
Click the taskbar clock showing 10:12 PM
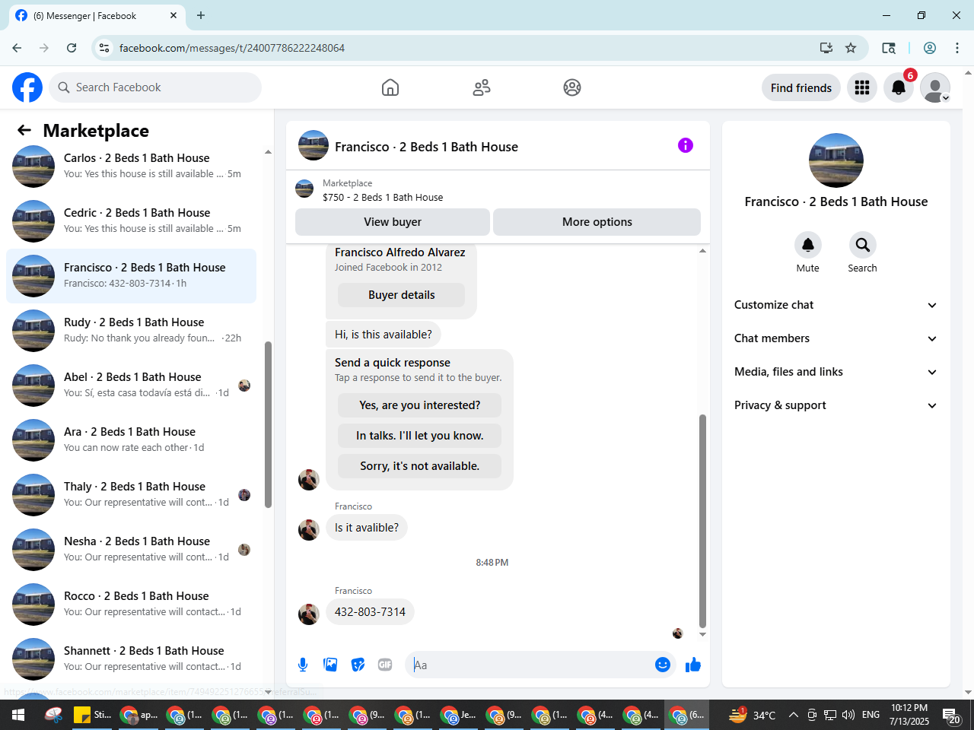click(x=909, y=715)
